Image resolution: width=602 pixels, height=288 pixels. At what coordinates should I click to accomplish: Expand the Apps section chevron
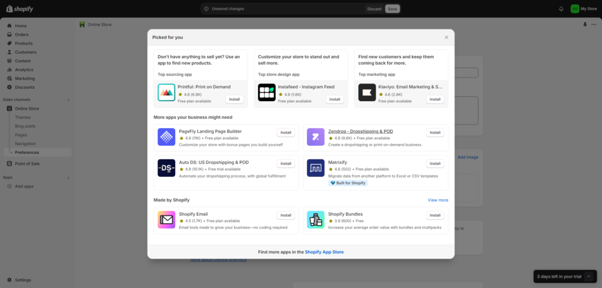point(68,178)
